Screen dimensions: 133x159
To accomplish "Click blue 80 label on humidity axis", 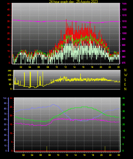I will pos(5,109).
